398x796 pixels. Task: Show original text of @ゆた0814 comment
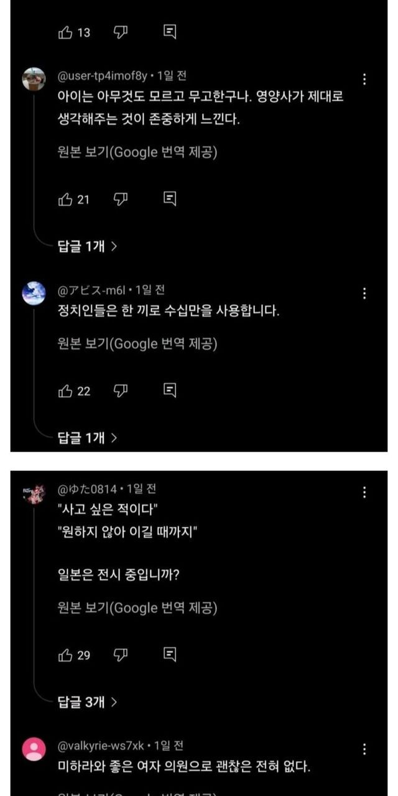[x=137, y=608]
